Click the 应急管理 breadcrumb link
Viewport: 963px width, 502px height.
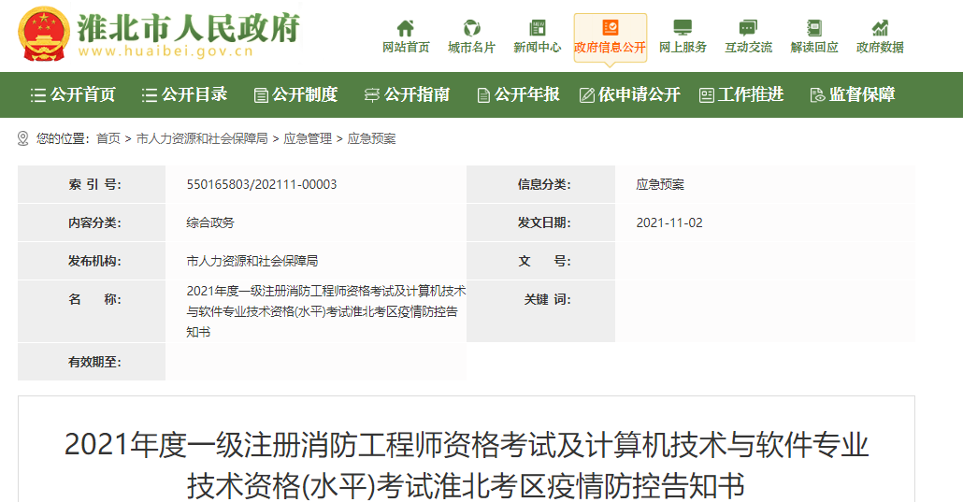point(308,138)
